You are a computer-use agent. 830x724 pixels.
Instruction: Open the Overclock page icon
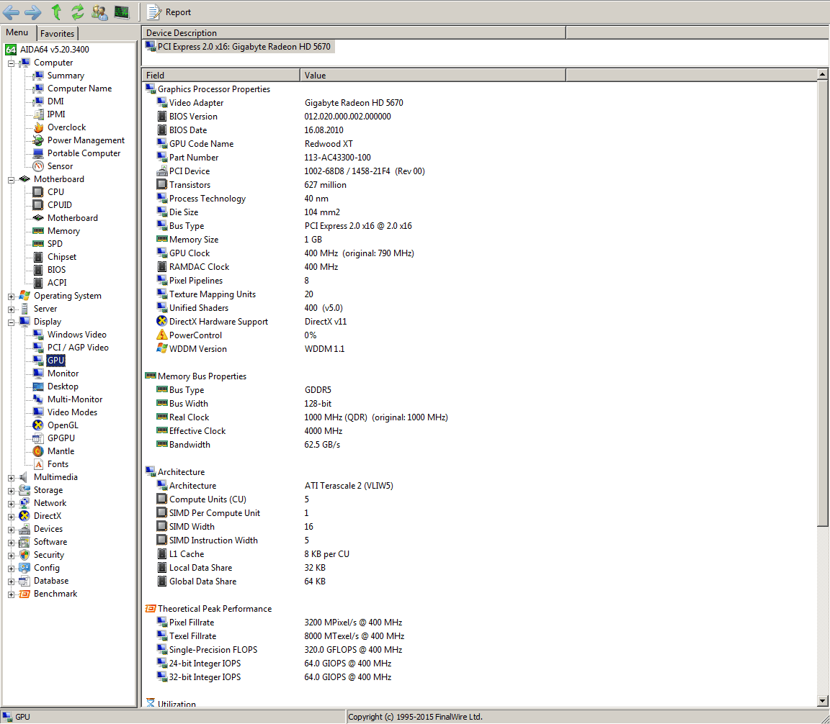tap(39, 127)
